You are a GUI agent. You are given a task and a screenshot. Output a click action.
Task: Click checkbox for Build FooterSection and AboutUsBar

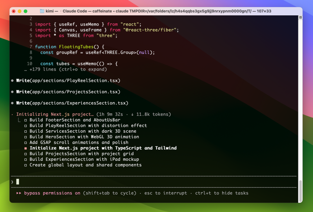click(26, 120)
